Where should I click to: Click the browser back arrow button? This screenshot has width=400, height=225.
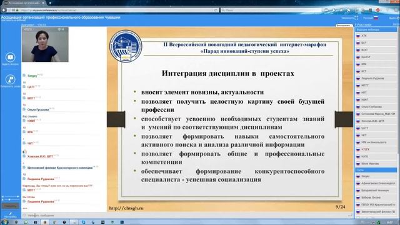click(x=4, y=10)
